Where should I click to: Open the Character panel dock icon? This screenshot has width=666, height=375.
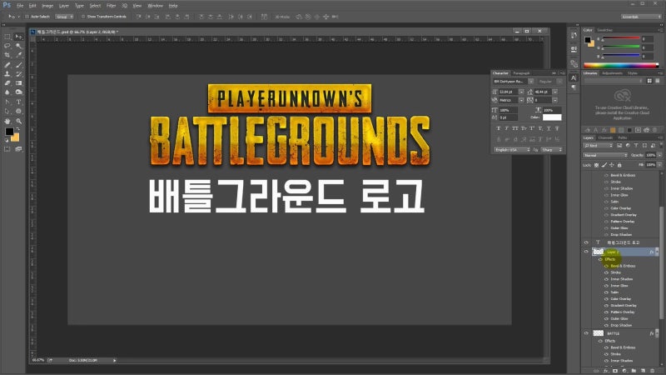(x=574, y=78)
